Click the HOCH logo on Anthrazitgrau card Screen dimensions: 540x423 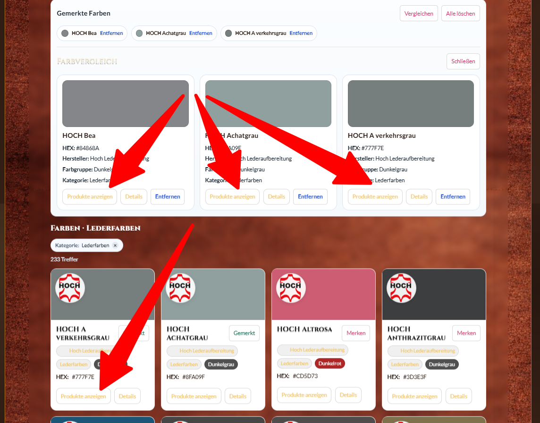401,288
